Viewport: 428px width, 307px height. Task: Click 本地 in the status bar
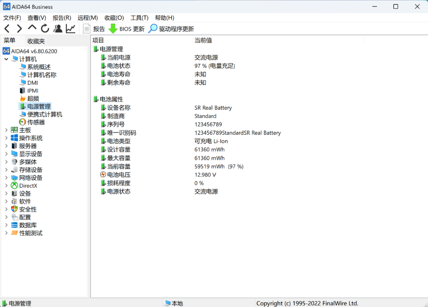click(174, 303)
